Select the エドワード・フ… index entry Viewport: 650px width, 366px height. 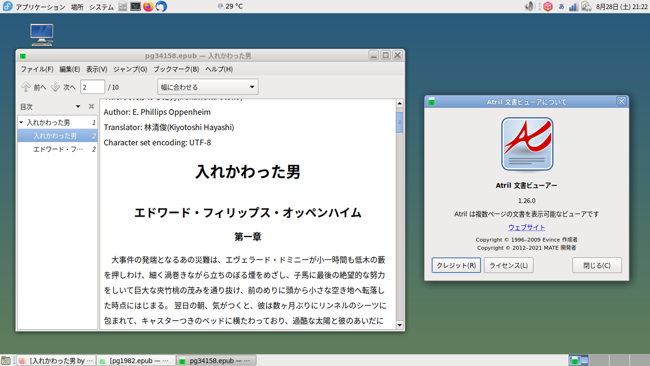57,149
